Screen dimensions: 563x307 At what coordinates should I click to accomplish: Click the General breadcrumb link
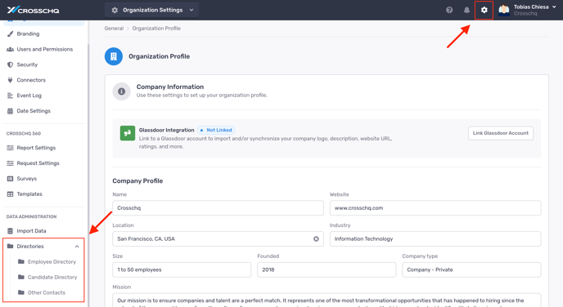tap(114, 29)
